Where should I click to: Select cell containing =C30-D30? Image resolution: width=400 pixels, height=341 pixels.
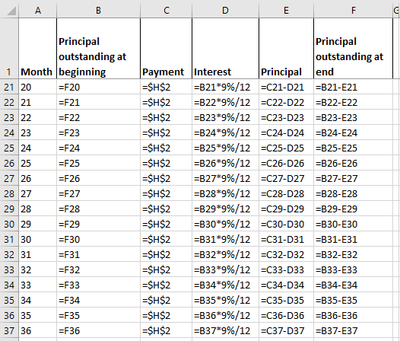point(286,224)
